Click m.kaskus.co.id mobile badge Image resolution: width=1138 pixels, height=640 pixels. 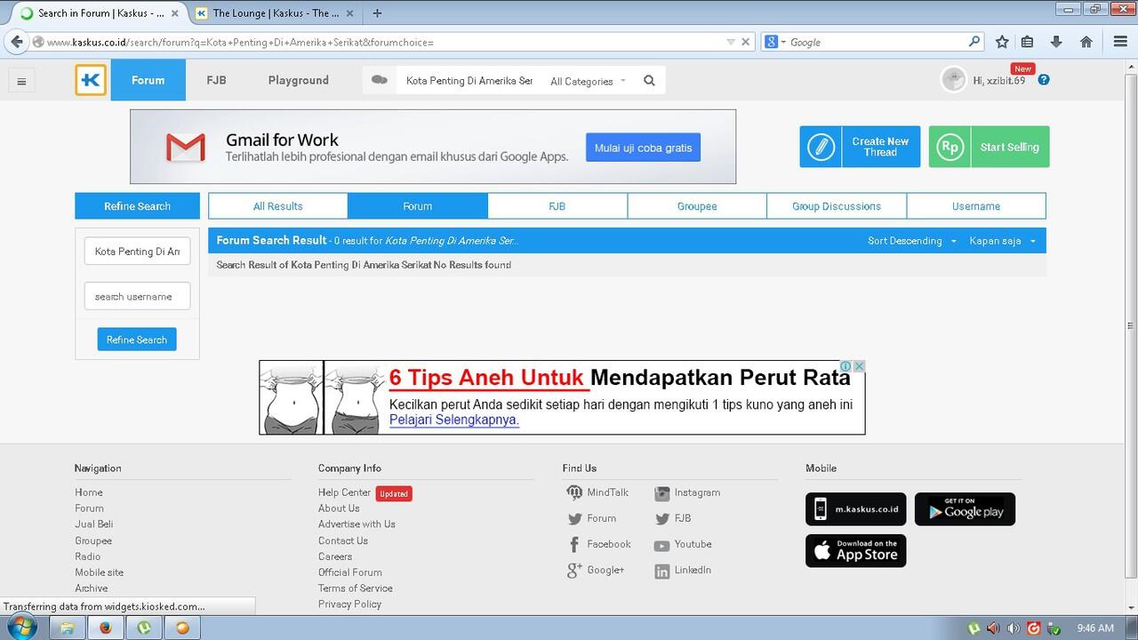point(856,509)
